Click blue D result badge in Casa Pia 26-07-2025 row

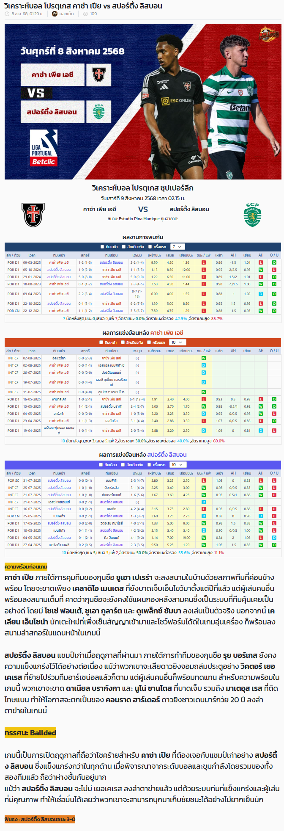(204, 373)
